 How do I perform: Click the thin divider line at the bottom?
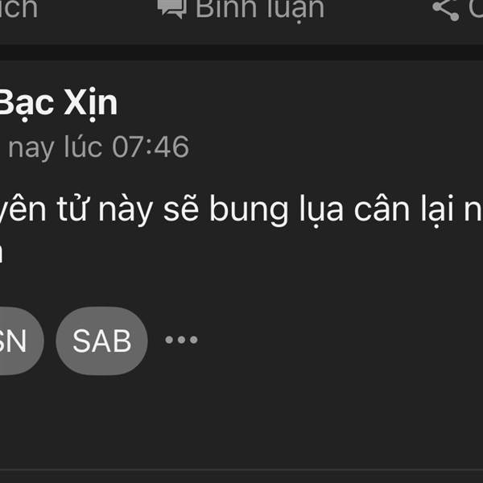pos(242,470)
